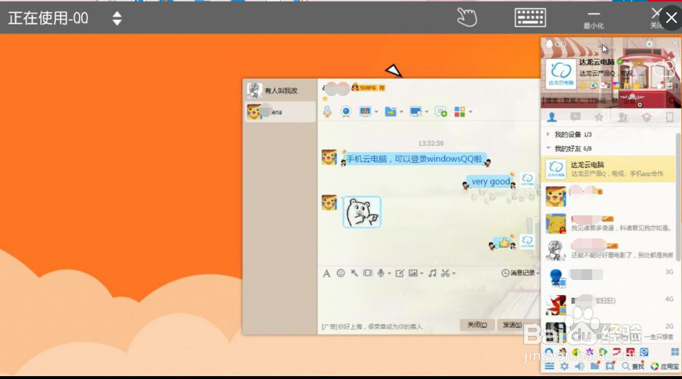682x379 pixels.
Task: Create a discussion group with chat-plus icon
Action: [x=441, y=112]
